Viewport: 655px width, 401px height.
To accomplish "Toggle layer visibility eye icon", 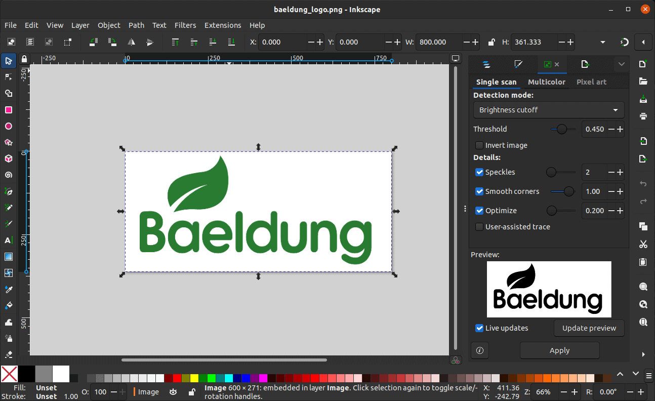I will [x=173, y=392].
